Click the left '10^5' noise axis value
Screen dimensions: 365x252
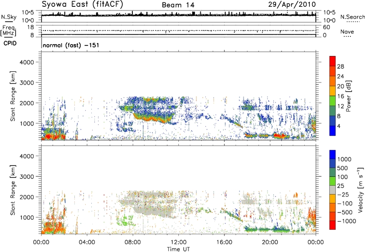point(28,12)
